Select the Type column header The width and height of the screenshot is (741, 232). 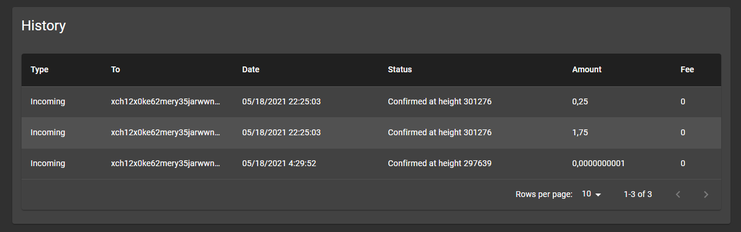tap(40, 69)
